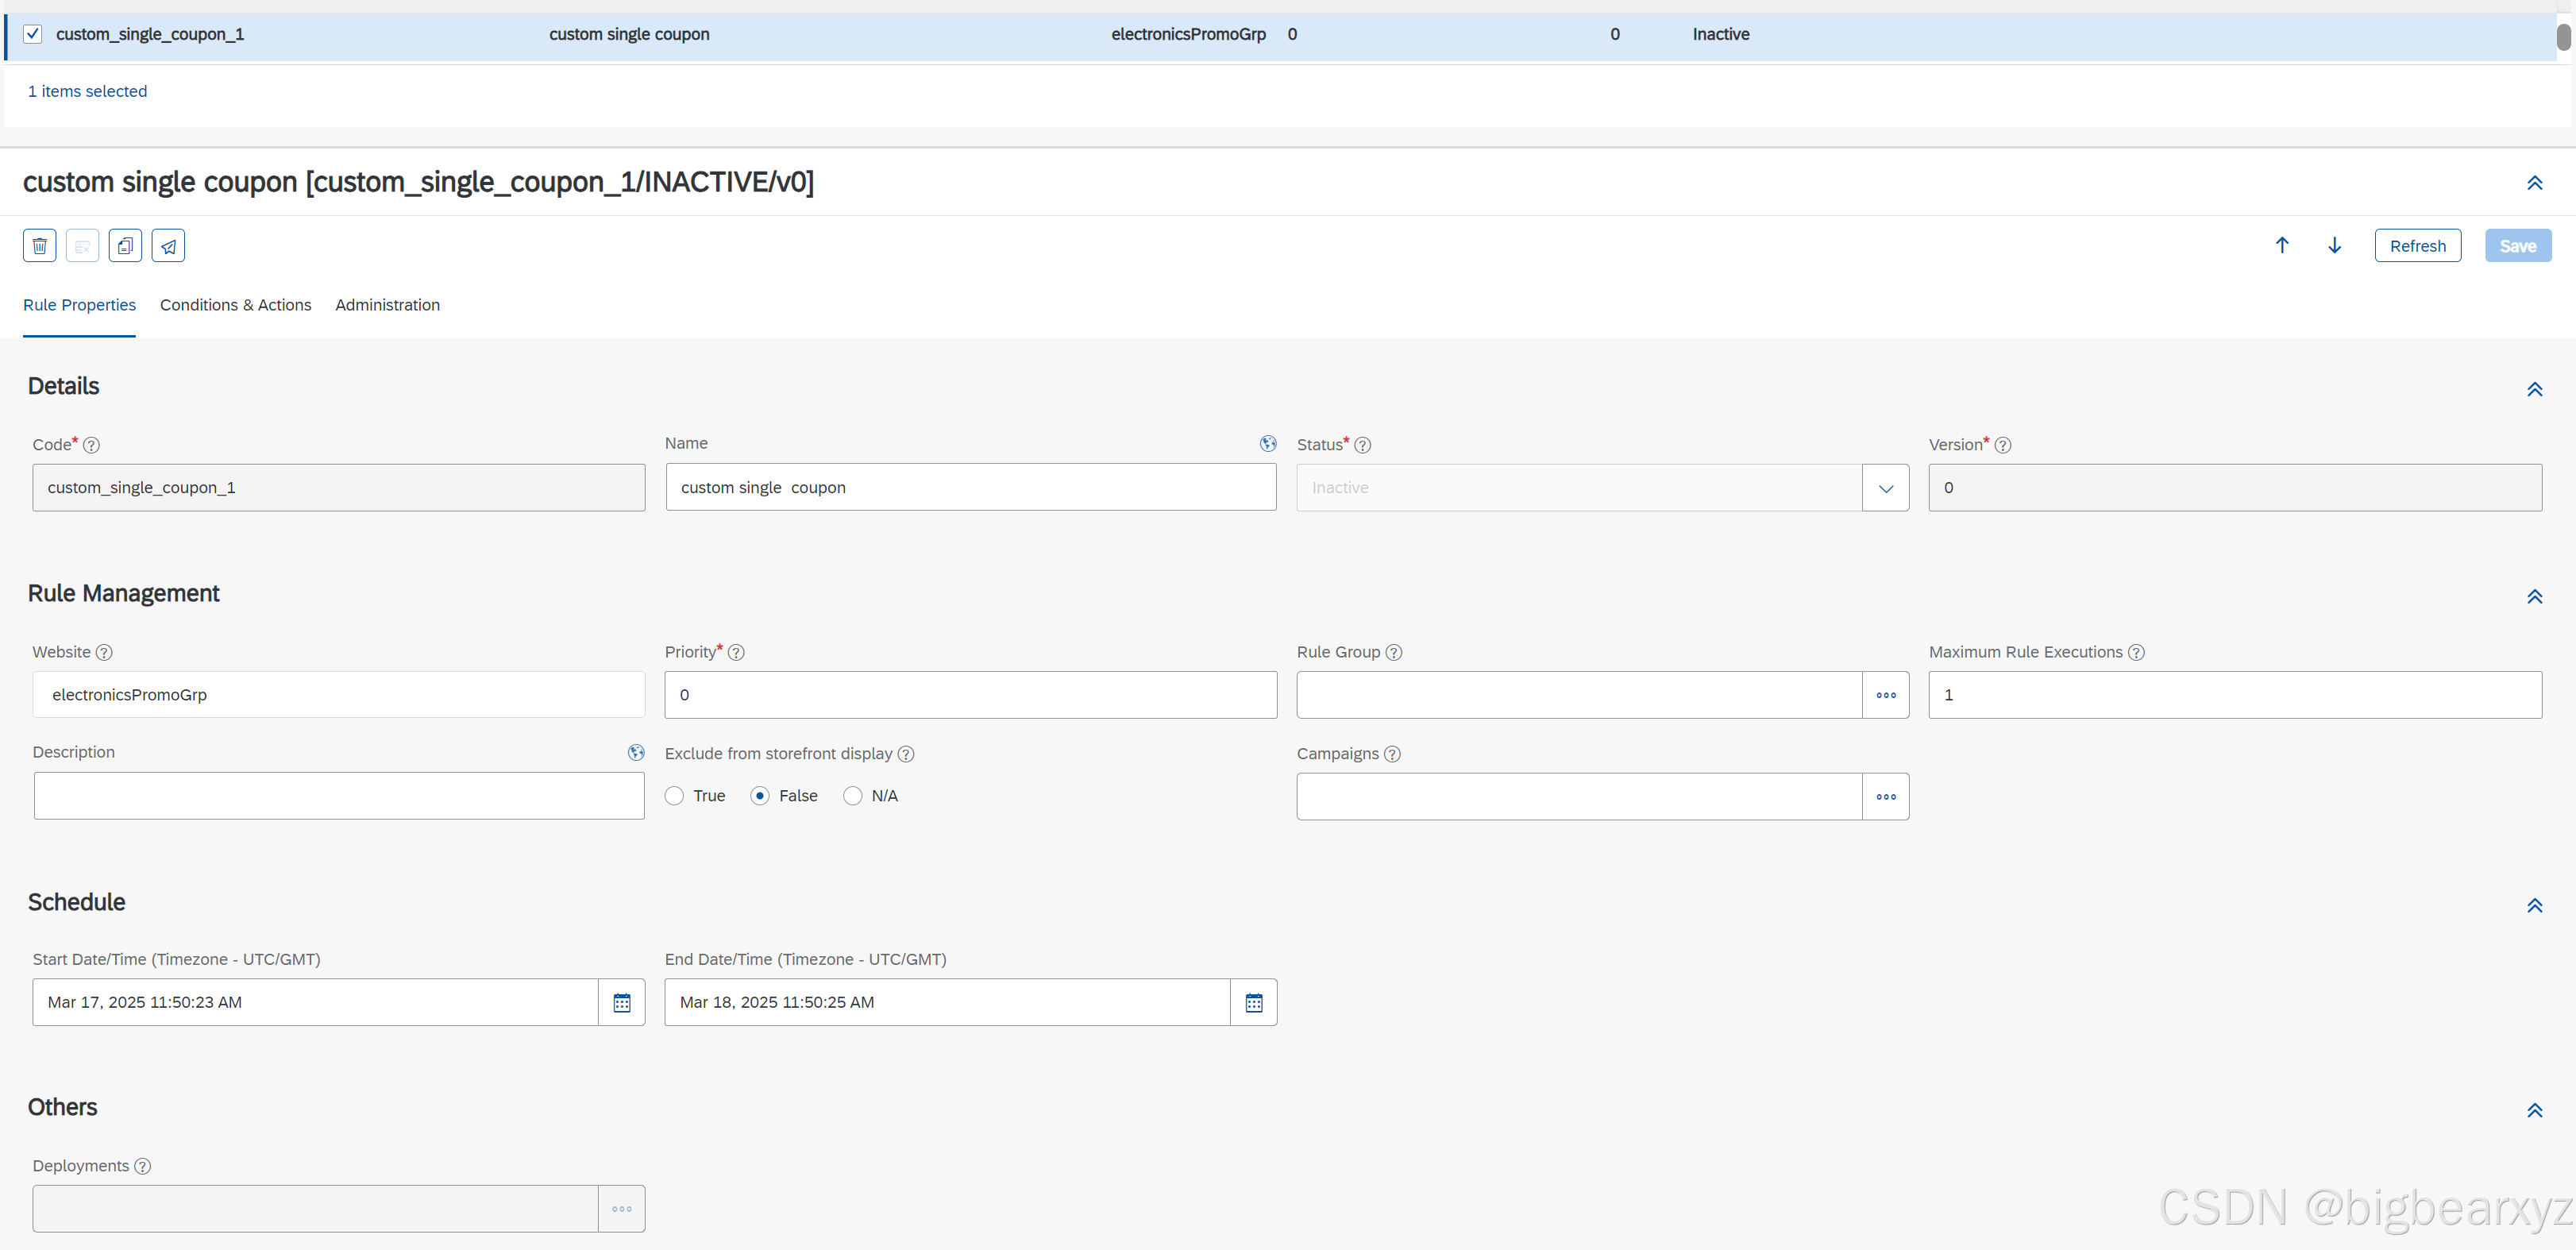
Task: Switch to Conditions & Actions tab
Action: (235, 306)
